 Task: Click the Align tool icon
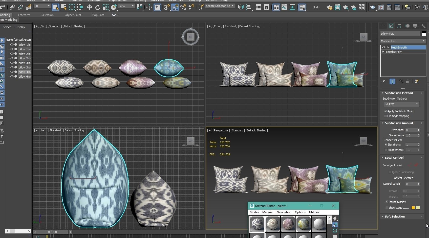pos(249,7)
